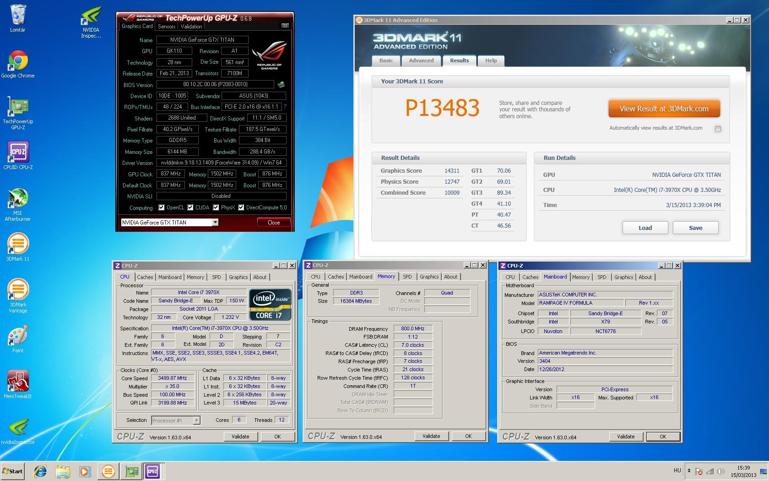
Task: Open Caches tab in the CPU-Z processor window
Action: pos(145,277)
